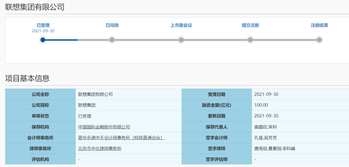
Task: Click the 审核状态 value 已受理
Action: pyautogui.click(x=85, y=116)
